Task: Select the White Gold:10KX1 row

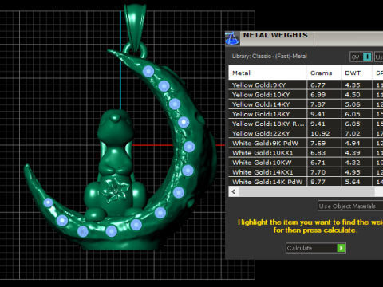Action: 306,153
